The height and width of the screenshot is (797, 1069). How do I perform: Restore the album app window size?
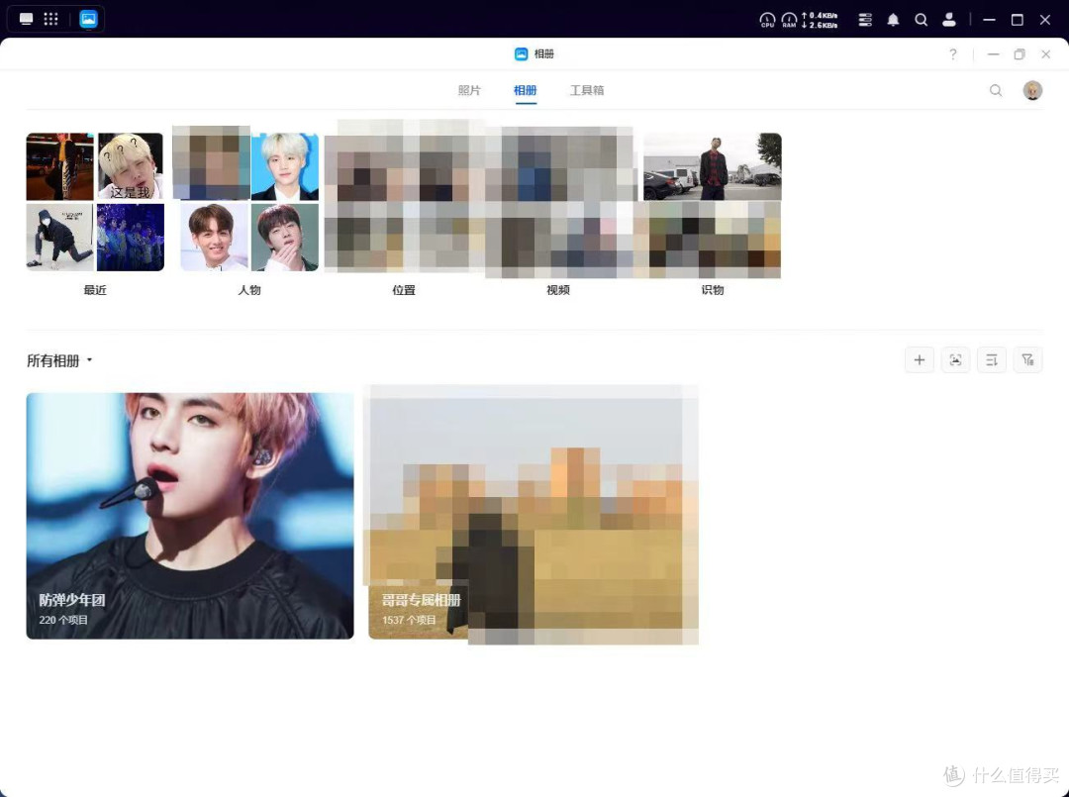click(x=1020, y=53)
